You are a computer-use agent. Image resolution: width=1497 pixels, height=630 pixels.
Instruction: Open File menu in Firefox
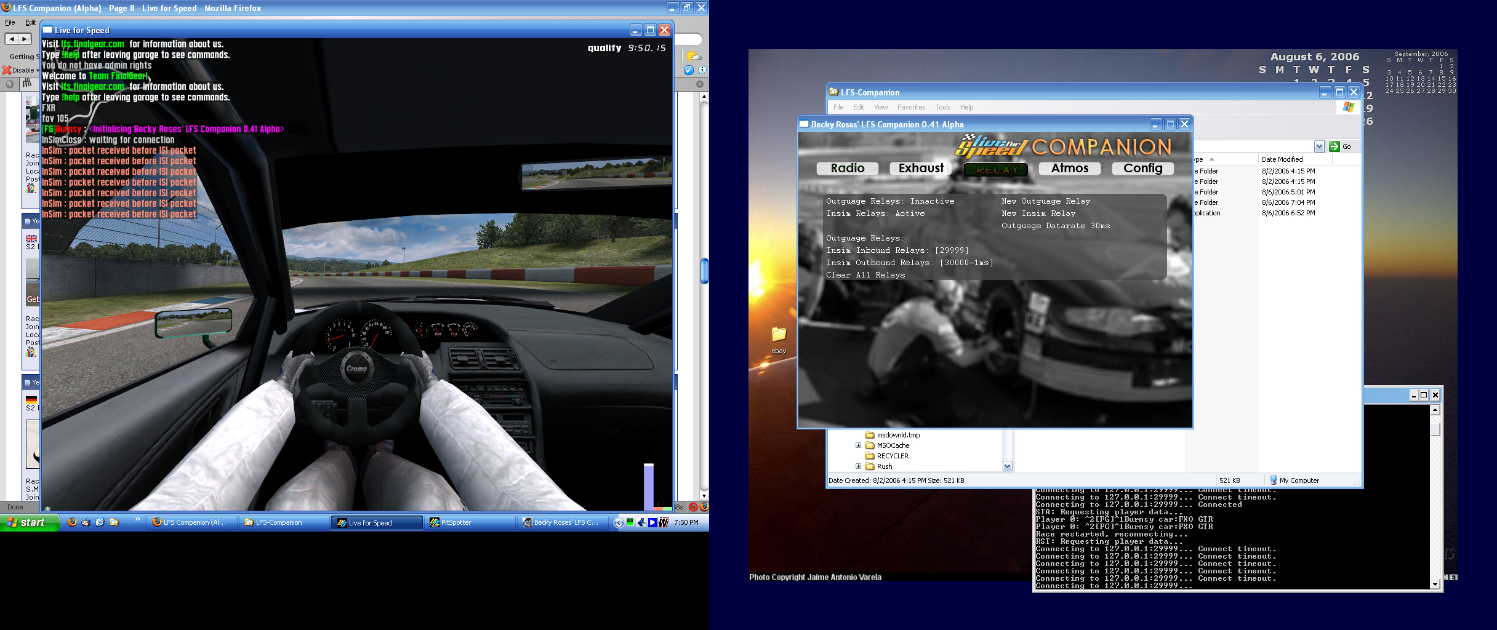(x=10, y=22)
